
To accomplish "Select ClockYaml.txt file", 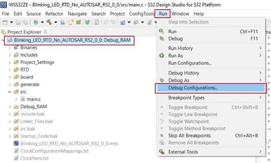I will 34,158.
